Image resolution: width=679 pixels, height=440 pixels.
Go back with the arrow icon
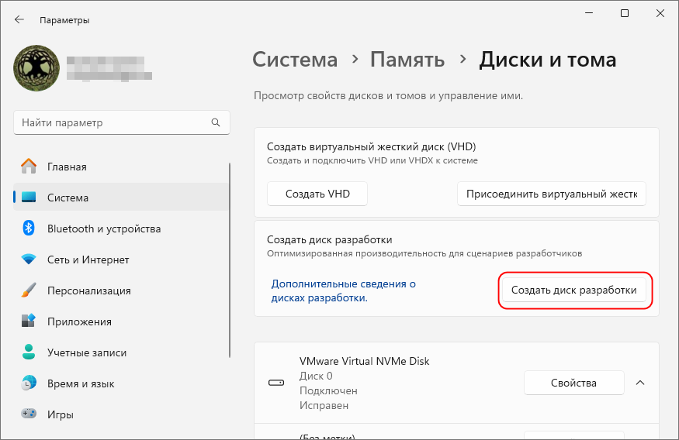(19, 20)
